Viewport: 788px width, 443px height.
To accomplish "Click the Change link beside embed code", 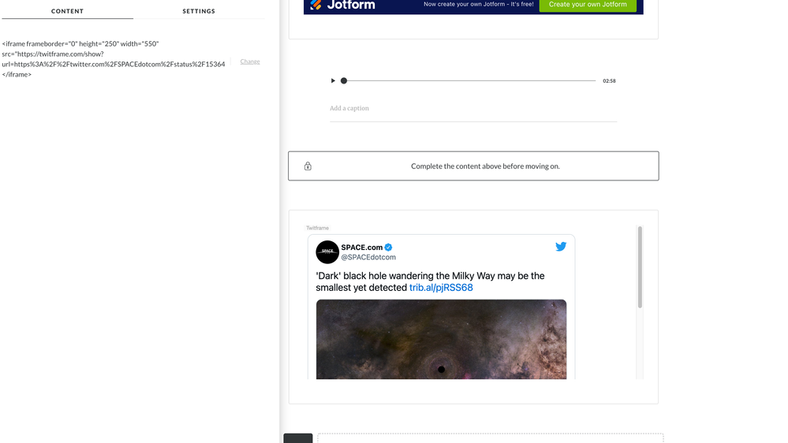I will (250, 61).
